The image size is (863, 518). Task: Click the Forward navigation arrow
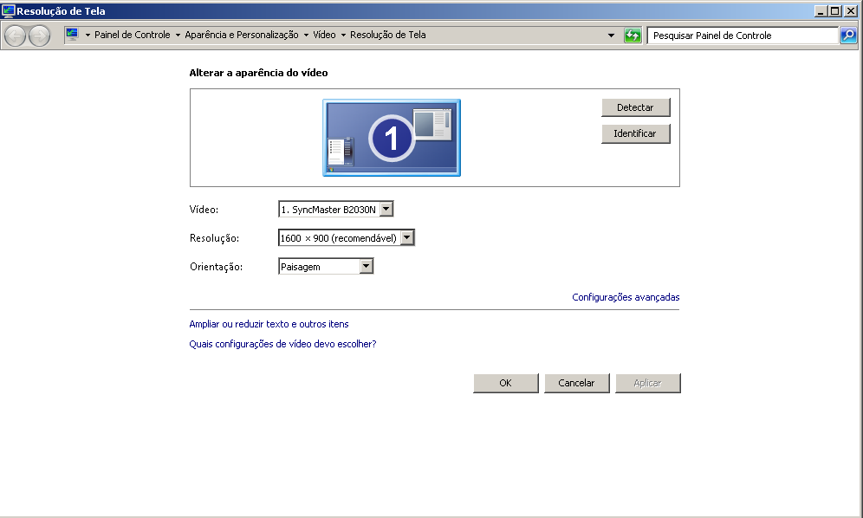[39, 36]
